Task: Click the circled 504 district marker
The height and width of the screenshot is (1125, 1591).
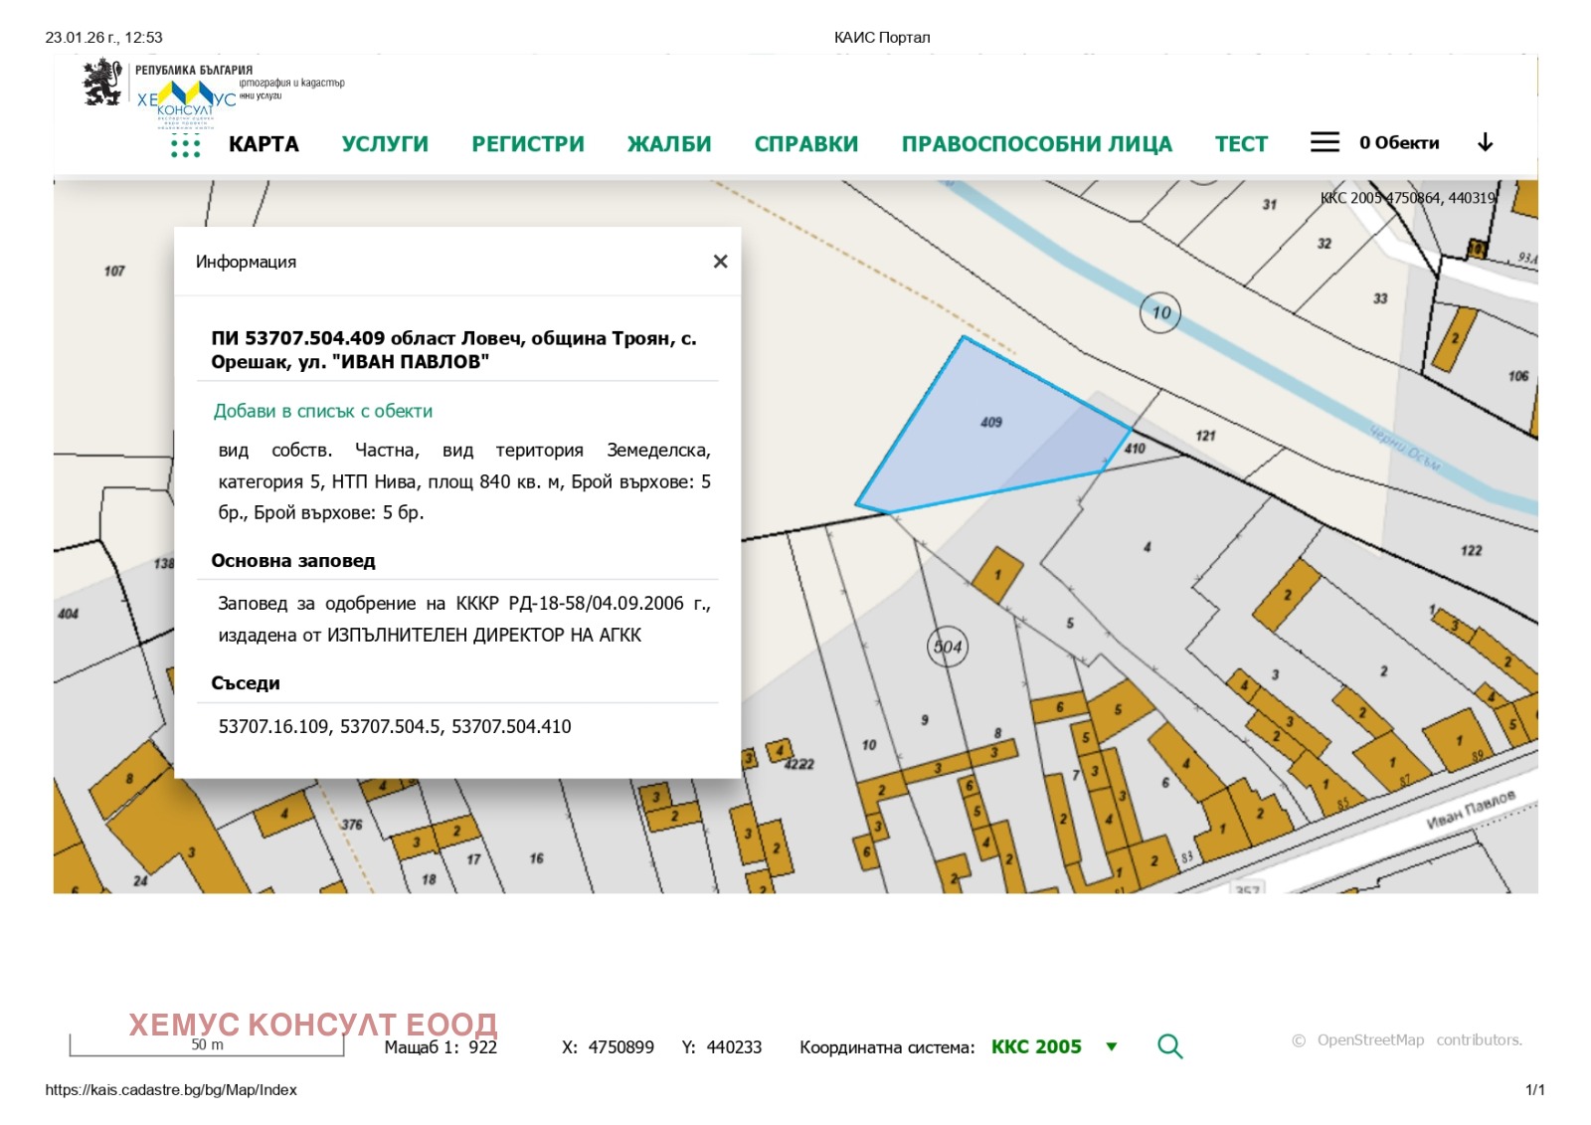Action: coord(947,647)
